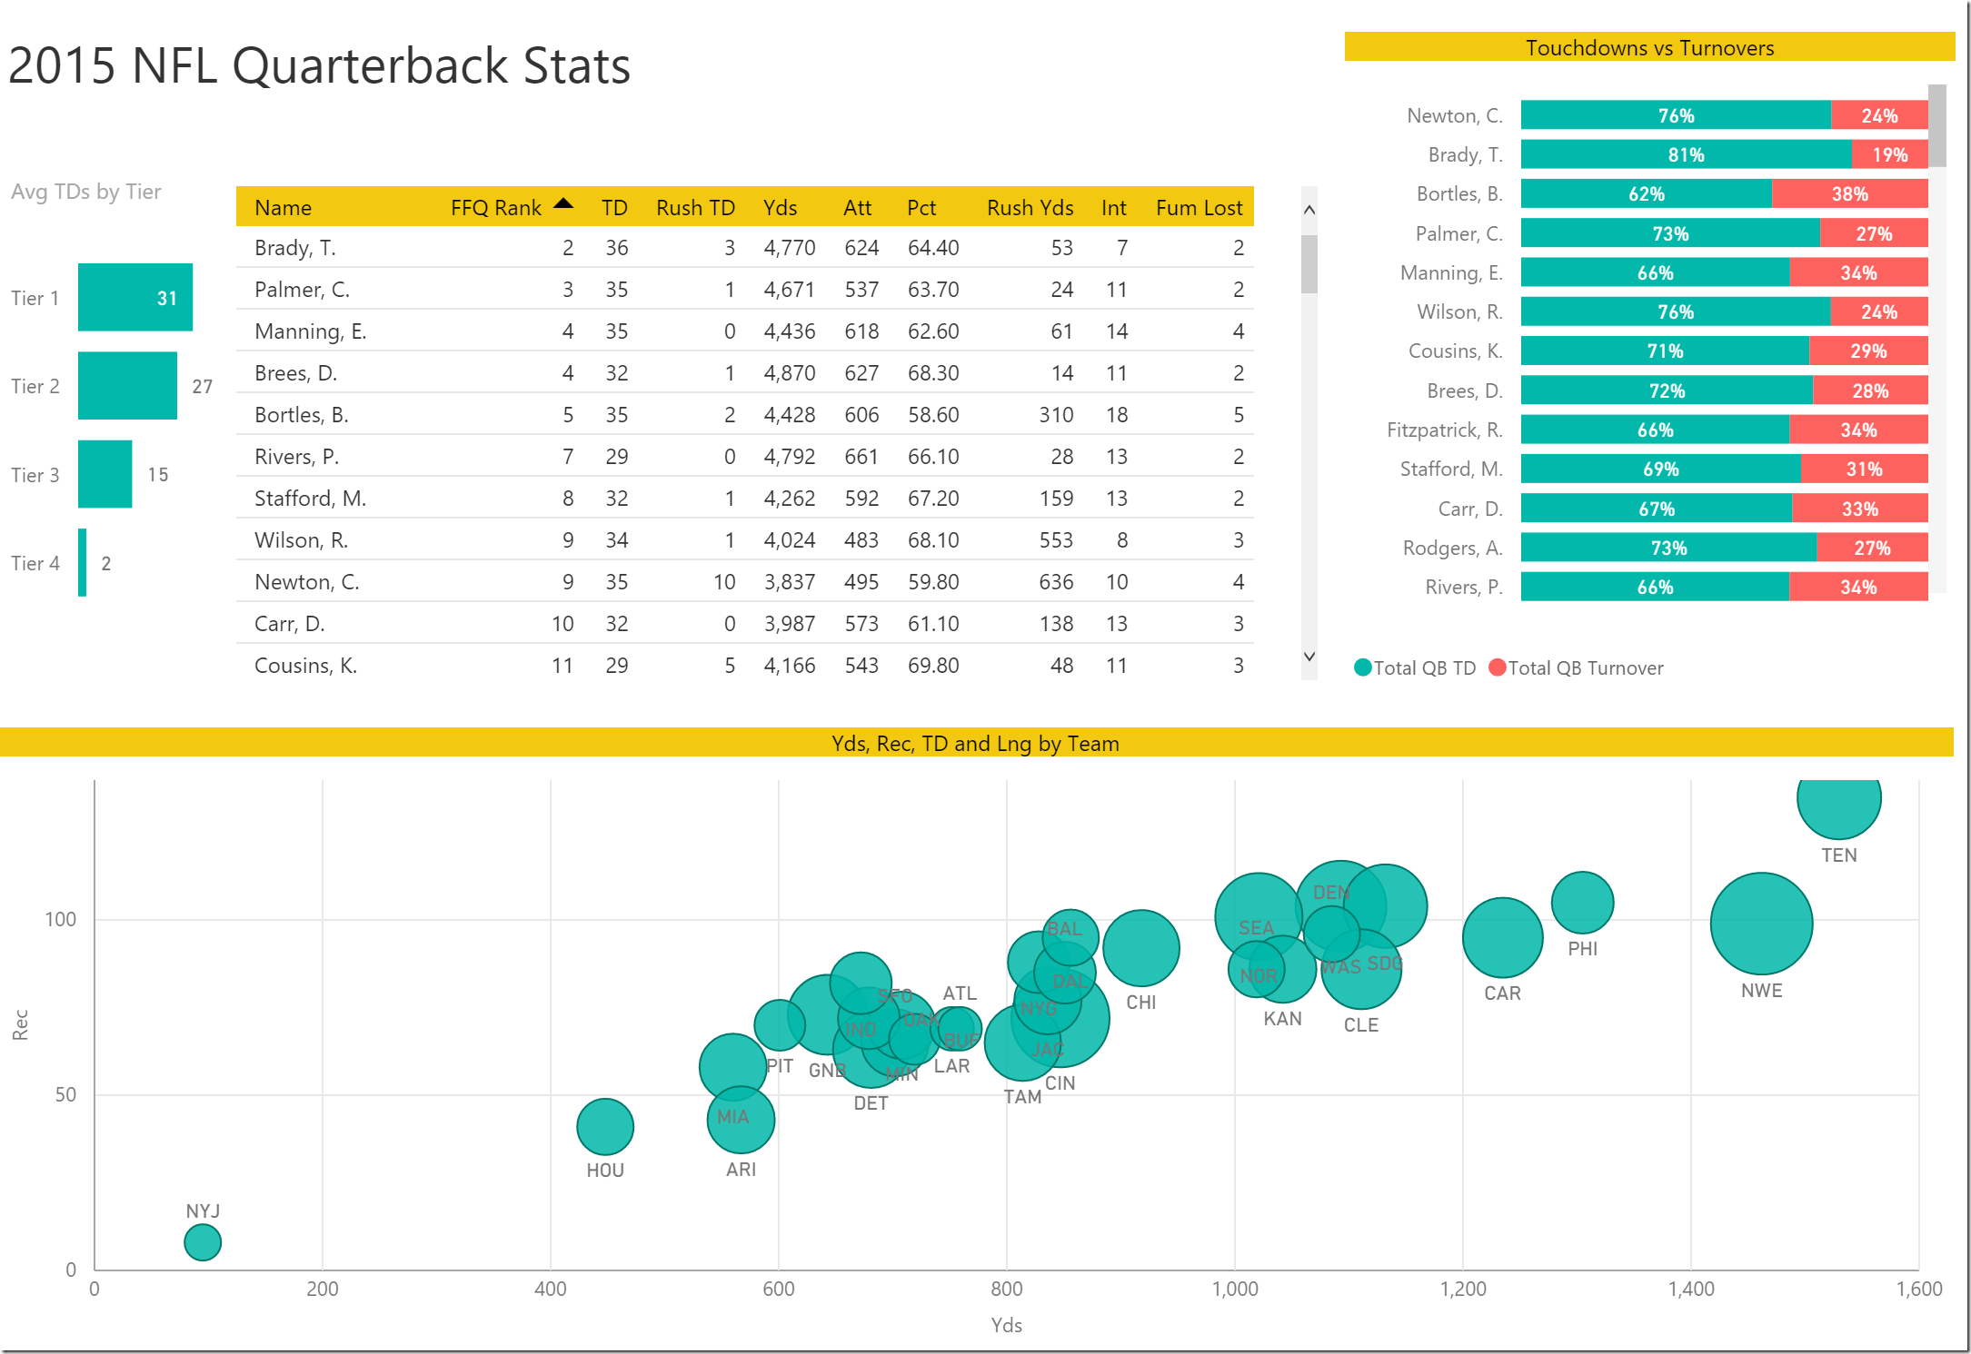Click the Total QB TD legend marker

1362,667
